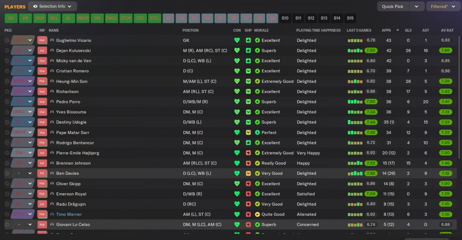Toggle the picked checkmark for Heung-Min Son
The width and height of the screenshot is (462, 240).
click(x=7, y=81)
